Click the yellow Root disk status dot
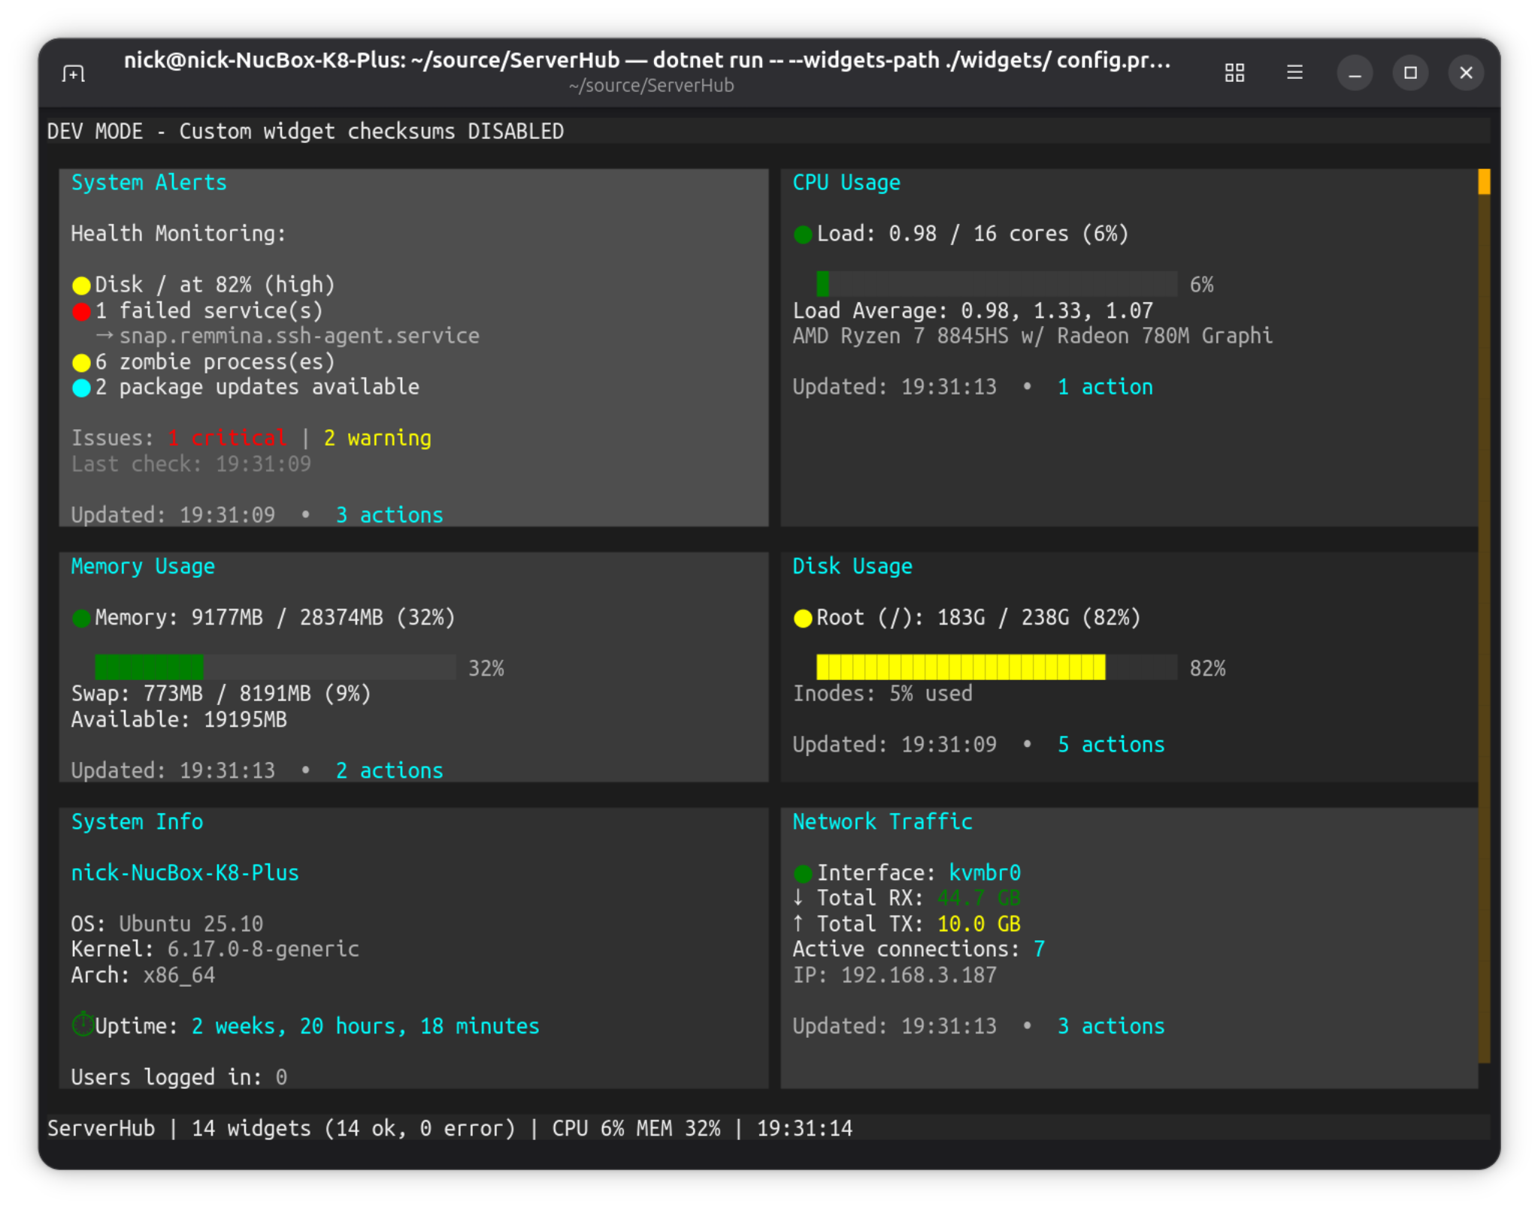This screenshot has height=1207, width=1538. coord(803,618)
